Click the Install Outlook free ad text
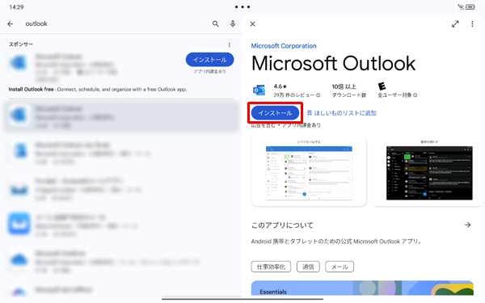This screenshot has height=303, width=485. [x=98, y=90]
